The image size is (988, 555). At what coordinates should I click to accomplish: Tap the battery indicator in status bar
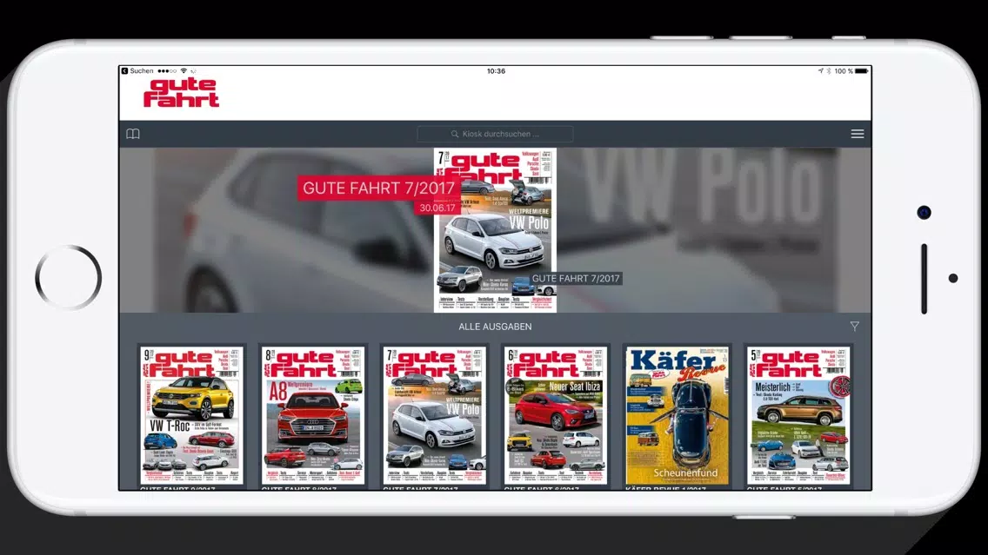coord(861,71)
